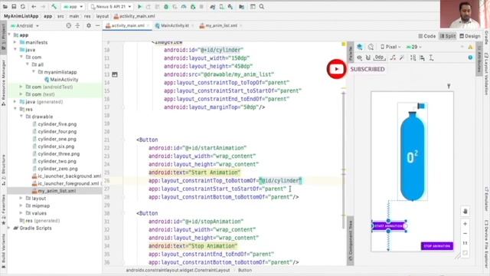
Task: Click the Clear Constraints icon
Action: tap(393, 58)
